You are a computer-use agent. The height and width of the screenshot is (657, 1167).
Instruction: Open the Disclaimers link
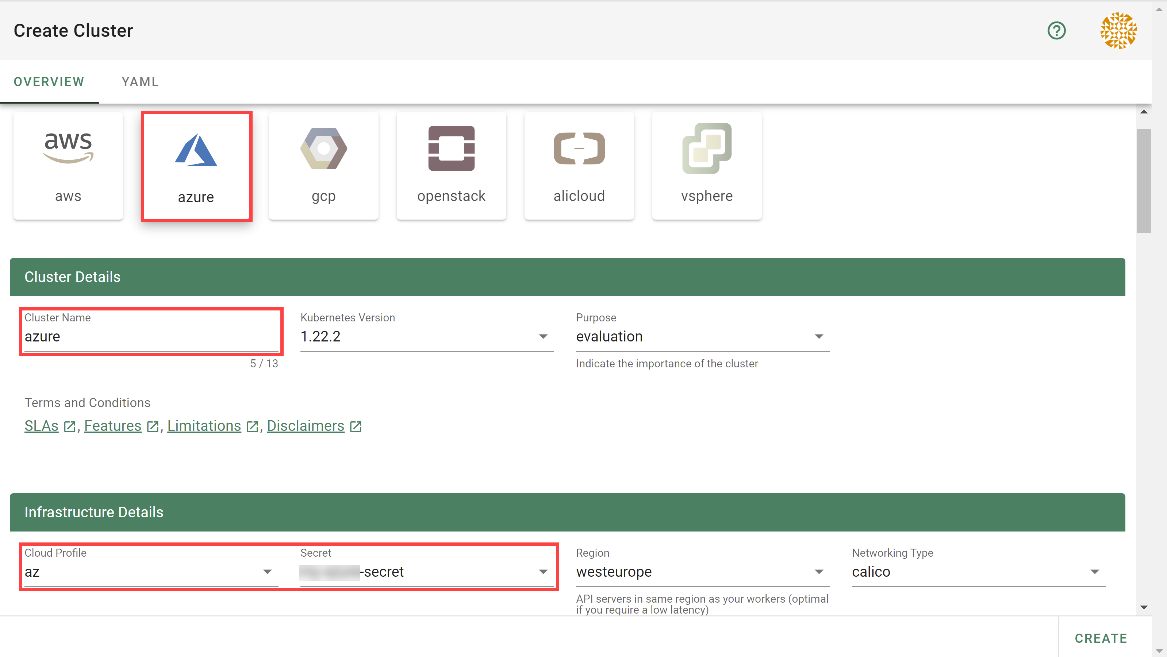click(305, 426)
